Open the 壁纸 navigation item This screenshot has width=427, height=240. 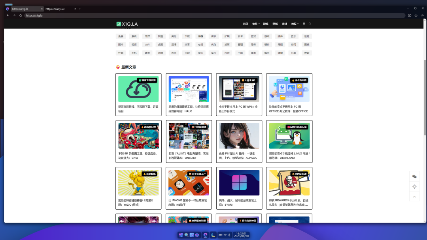(275, 24)
